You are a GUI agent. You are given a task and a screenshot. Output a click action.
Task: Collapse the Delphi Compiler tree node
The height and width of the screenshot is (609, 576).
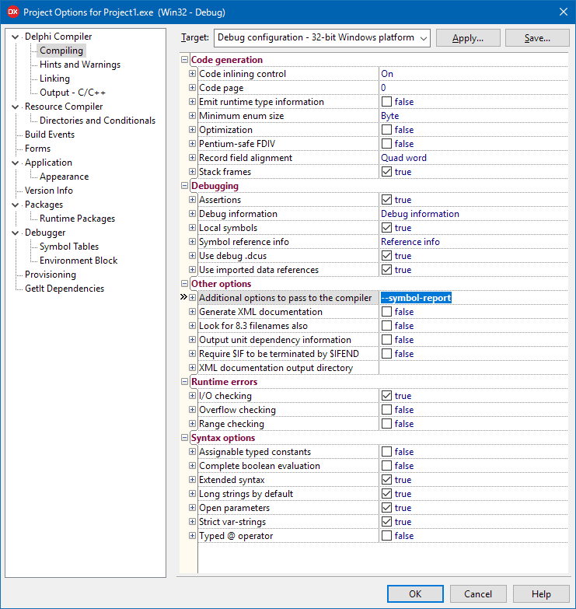(x=15, y=37)
